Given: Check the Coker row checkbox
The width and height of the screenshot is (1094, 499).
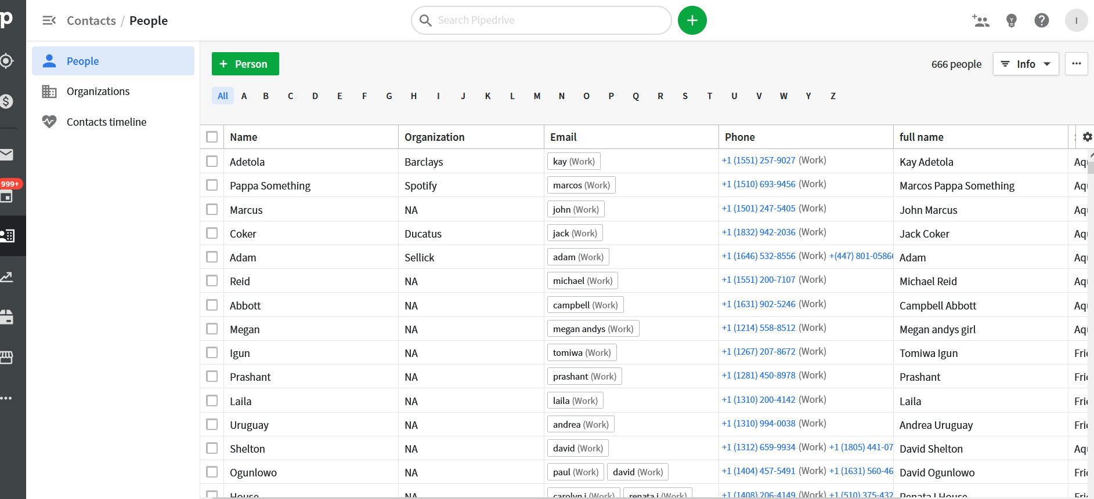Looking at the screenshot, I should click(212, 233).
